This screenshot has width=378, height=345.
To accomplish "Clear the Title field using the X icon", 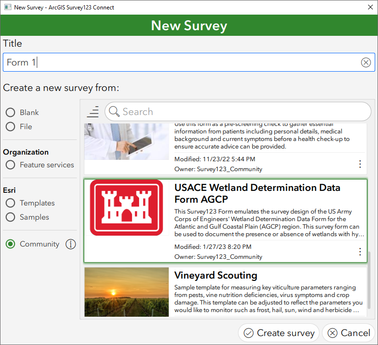I will [x=366, y=62].
